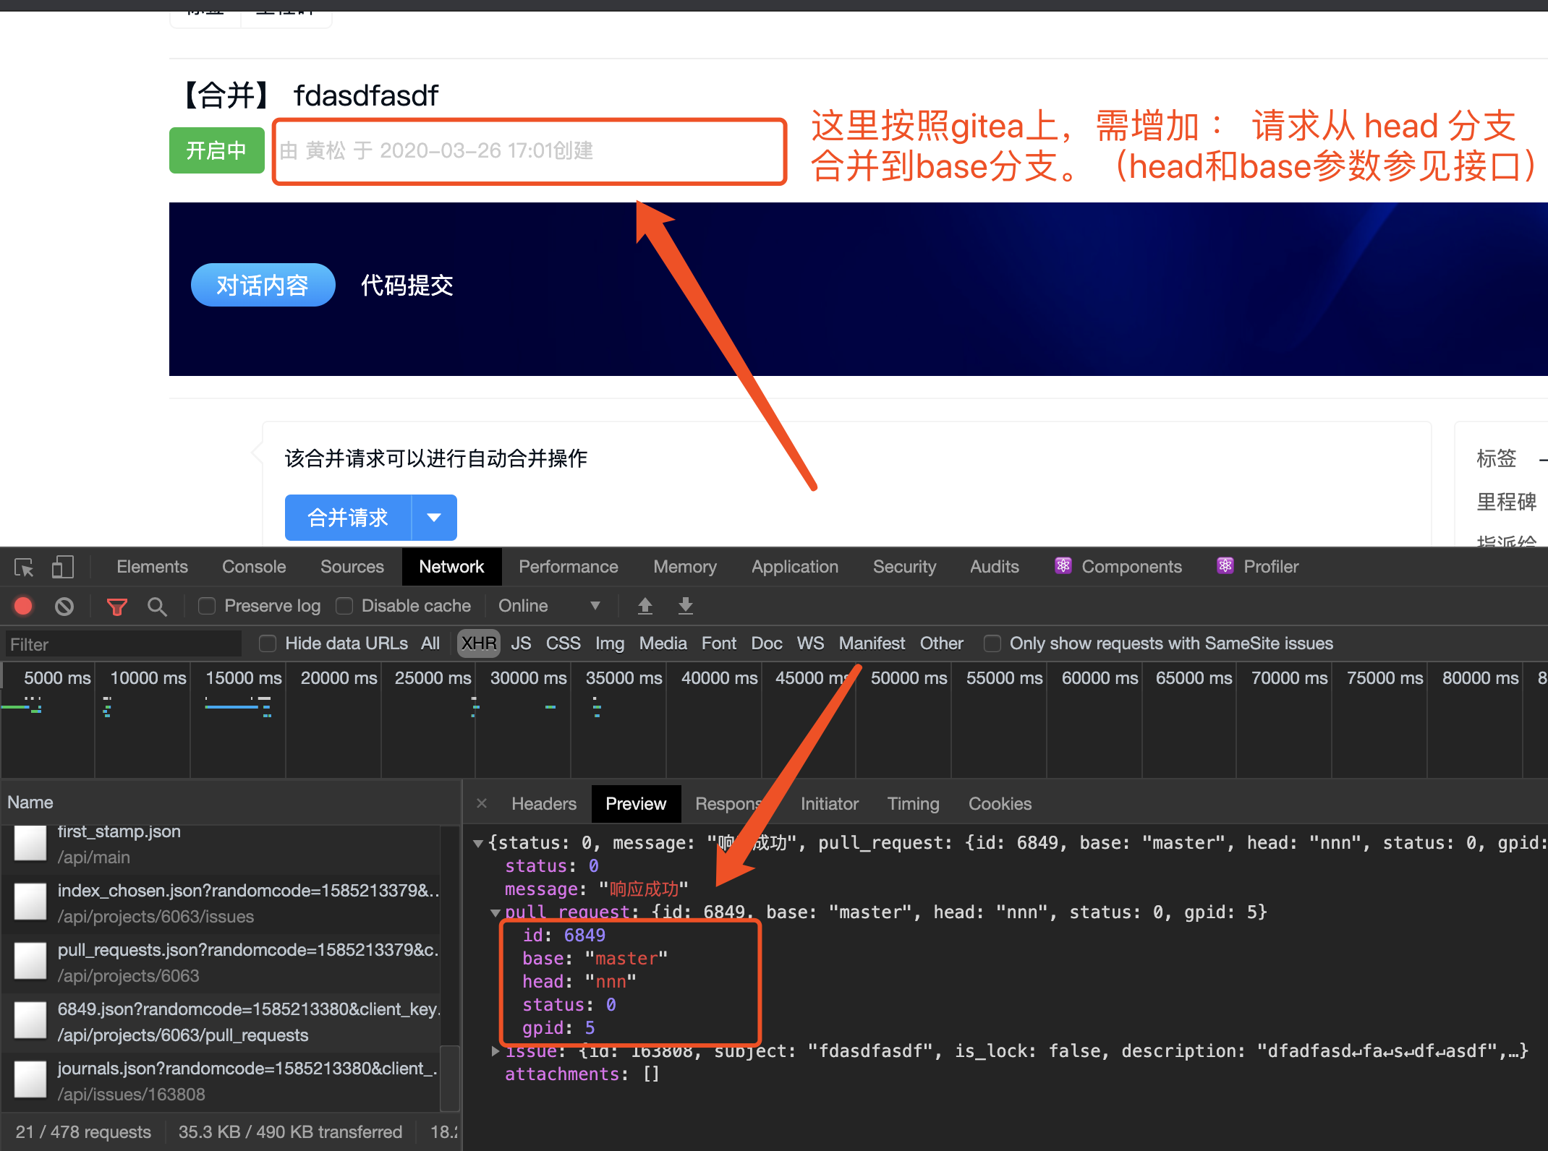Select the All filter type
Viewport: 1548px width, 1151px height.
(x=430, y=643)
